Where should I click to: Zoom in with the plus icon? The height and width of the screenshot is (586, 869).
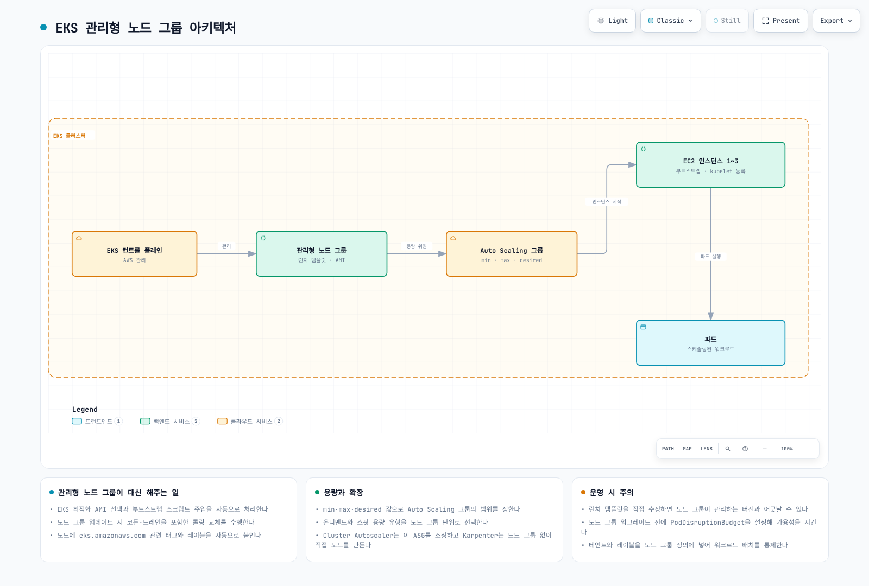(x=809, y=449)
